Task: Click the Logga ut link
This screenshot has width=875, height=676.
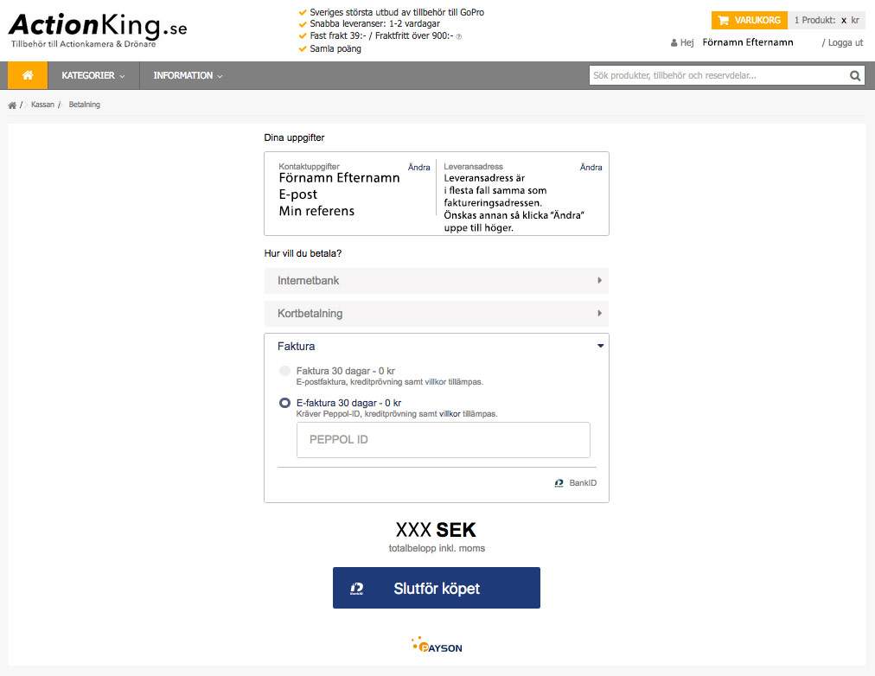Action: point(845,42)
